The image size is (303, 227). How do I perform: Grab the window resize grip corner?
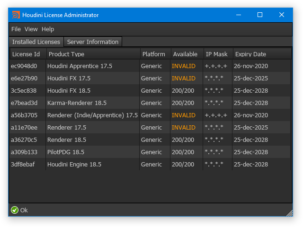click(289, 213)
